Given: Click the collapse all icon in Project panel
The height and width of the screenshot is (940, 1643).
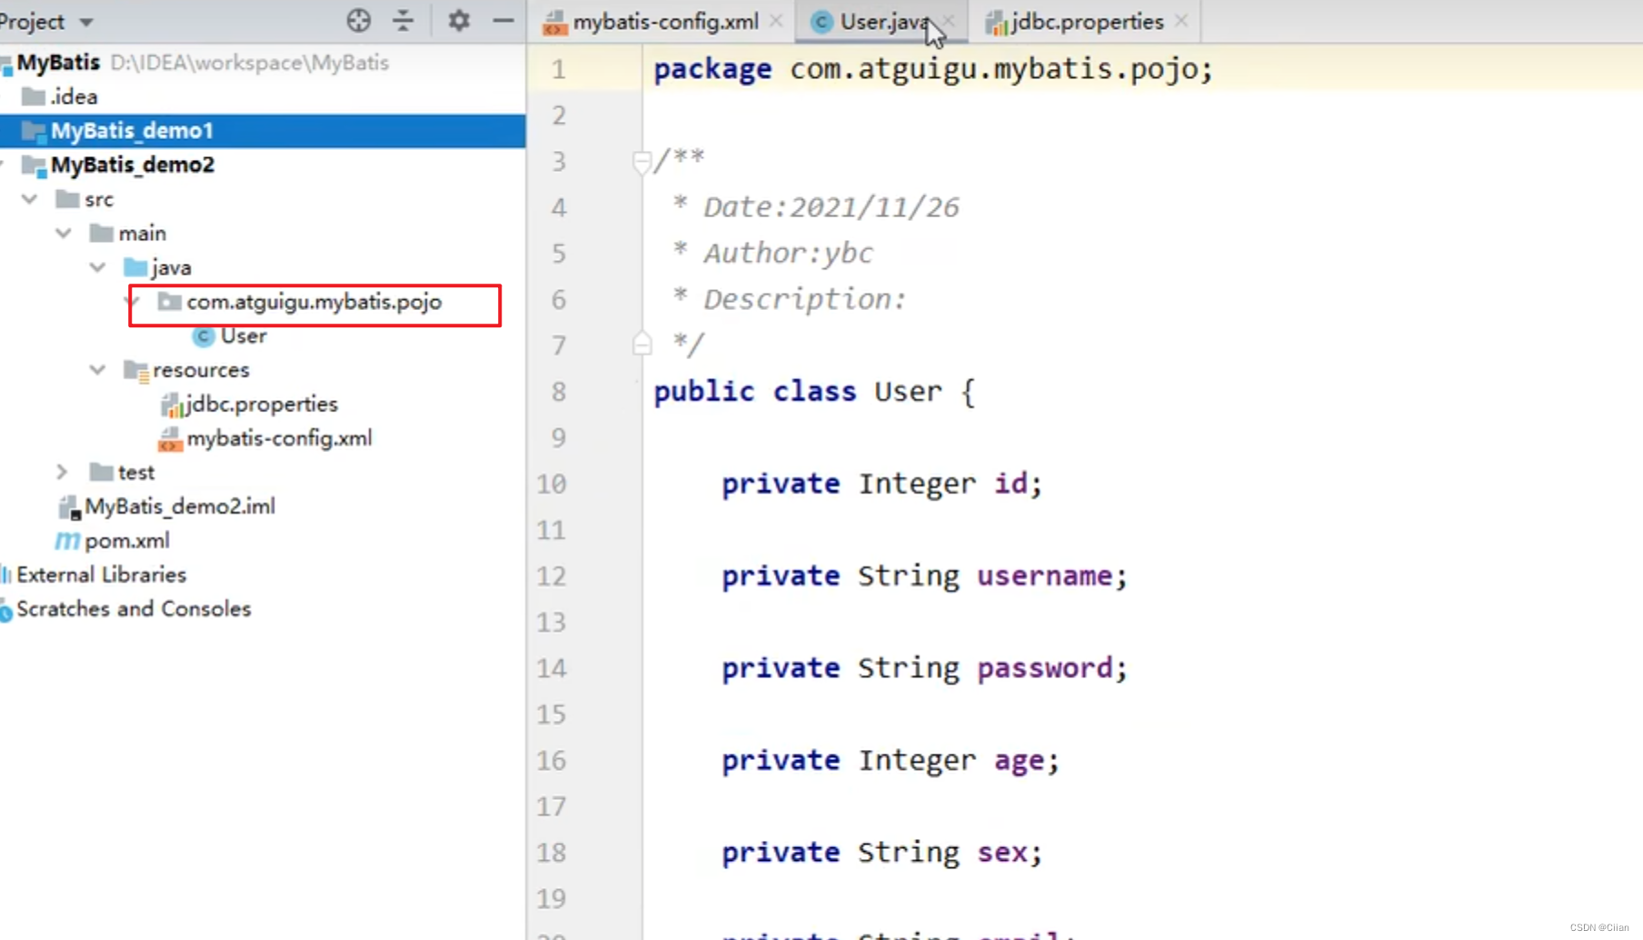Looking at the screenshot, I should tap(403, 20).
